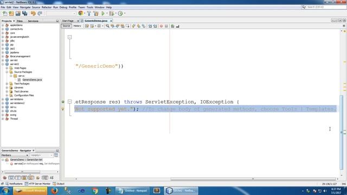Click the Chrome browser selector icon
The image size is (347, 195).
pos(81,14)
